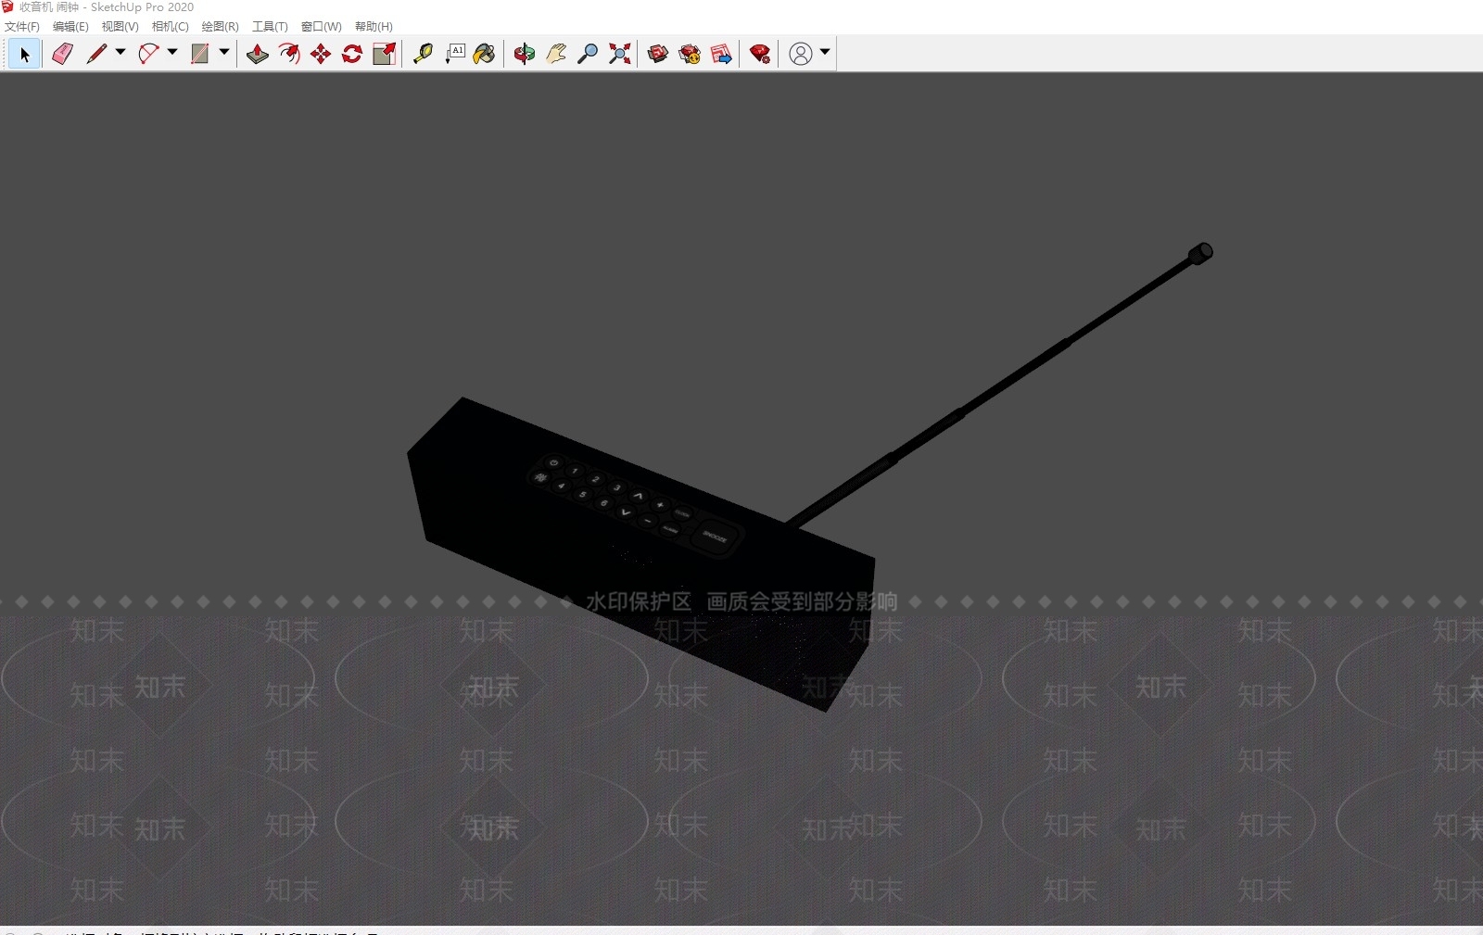
Task: Open the 绘图(R) menu
Action: tap(221, 27)
